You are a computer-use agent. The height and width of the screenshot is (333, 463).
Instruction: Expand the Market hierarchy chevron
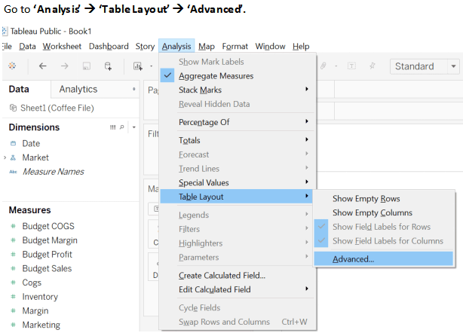point(5,157)
